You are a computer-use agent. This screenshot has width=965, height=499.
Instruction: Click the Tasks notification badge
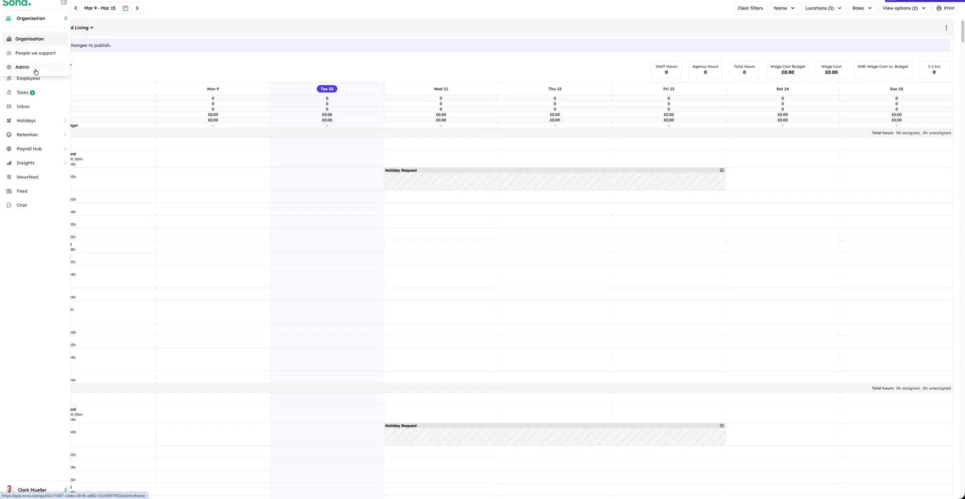pyautogui.click(x=32, y=92)
